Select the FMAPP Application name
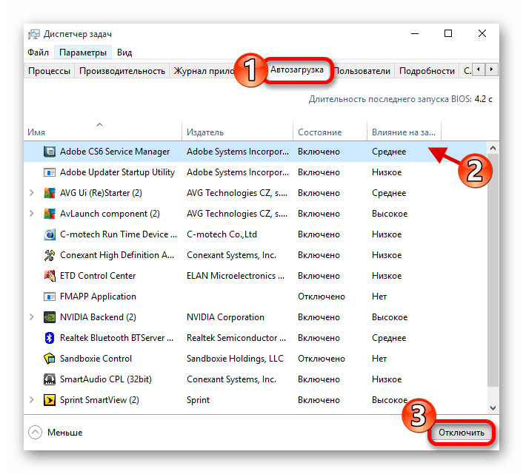 pyautogui.click(x=98, y=297)
